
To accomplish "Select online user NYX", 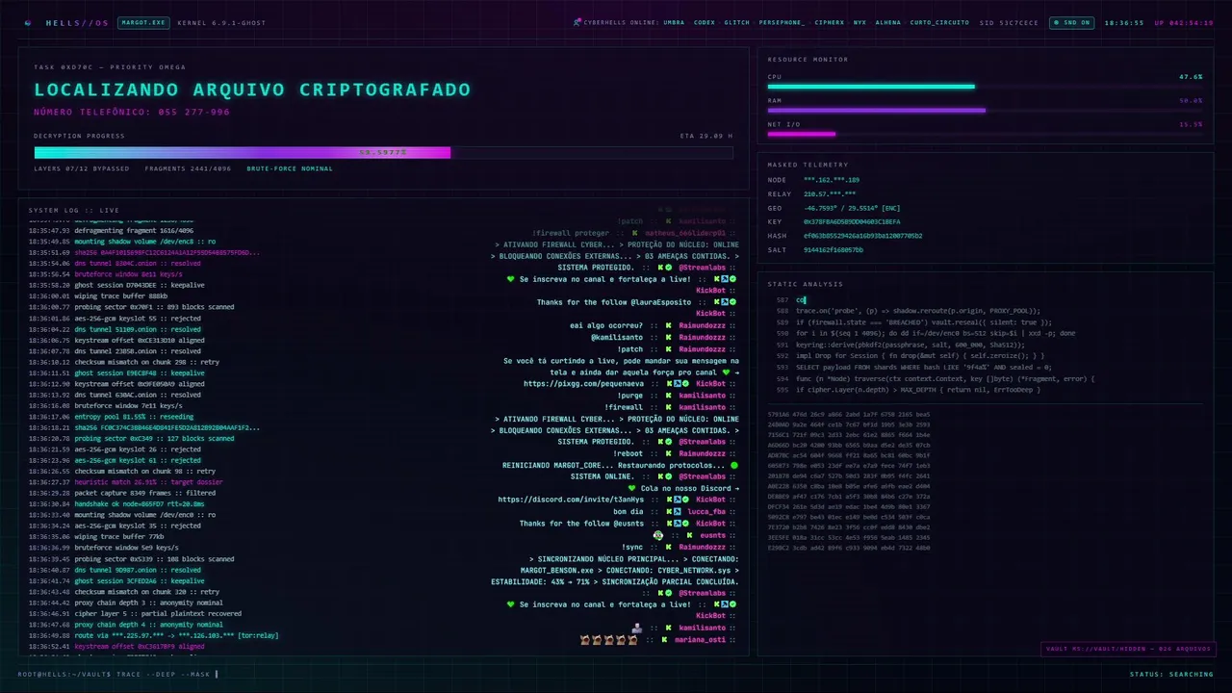I will pos(860,22).
